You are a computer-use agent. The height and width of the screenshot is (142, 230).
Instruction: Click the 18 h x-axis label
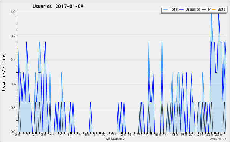coord(175,135)
